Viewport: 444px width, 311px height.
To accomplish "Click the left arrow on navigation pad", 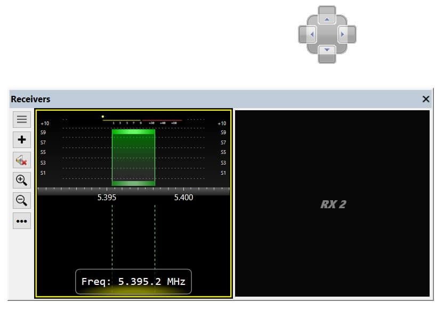I will click(x=308, y=34).
